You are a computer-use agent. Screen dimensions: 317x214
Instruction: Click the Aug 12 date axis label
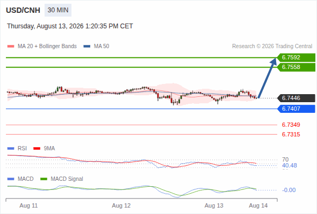(121, 206)
